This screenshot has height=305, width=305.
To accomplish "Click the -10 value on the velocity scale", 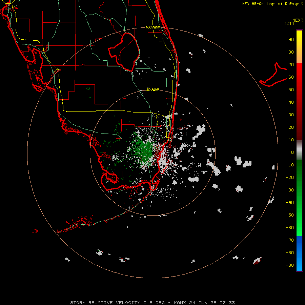I will pos(290,165).
